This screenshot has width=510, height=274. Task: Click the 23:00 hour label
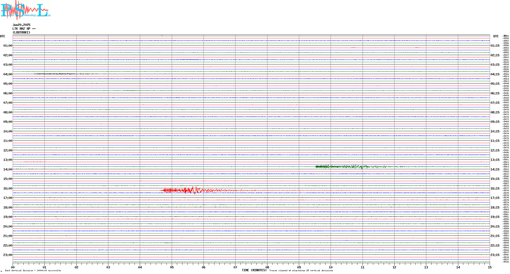point(8,255)
